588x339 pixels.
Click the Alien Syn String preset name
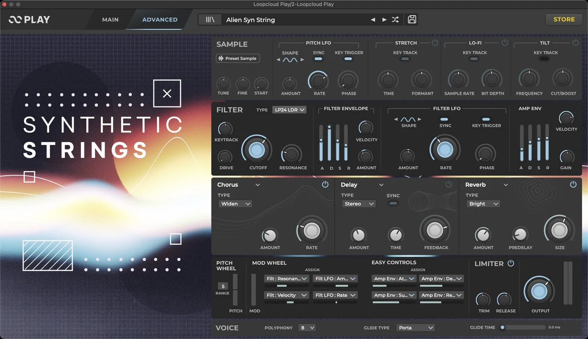tap(251, 20)
